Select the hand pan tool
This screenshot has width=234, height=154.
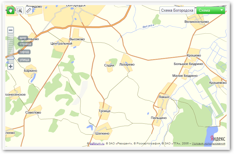click(10, 10)
